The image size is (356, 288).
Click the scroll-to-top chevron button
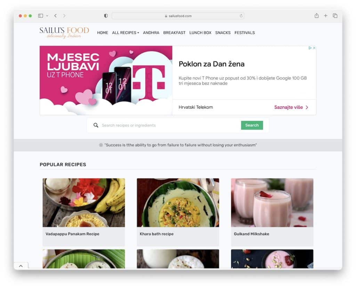tap(21, 266)
